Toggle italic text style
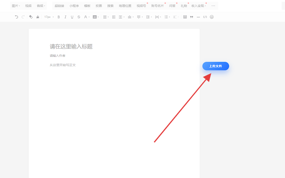The width and height of the screenshot is (285, 178). point(65,17)
